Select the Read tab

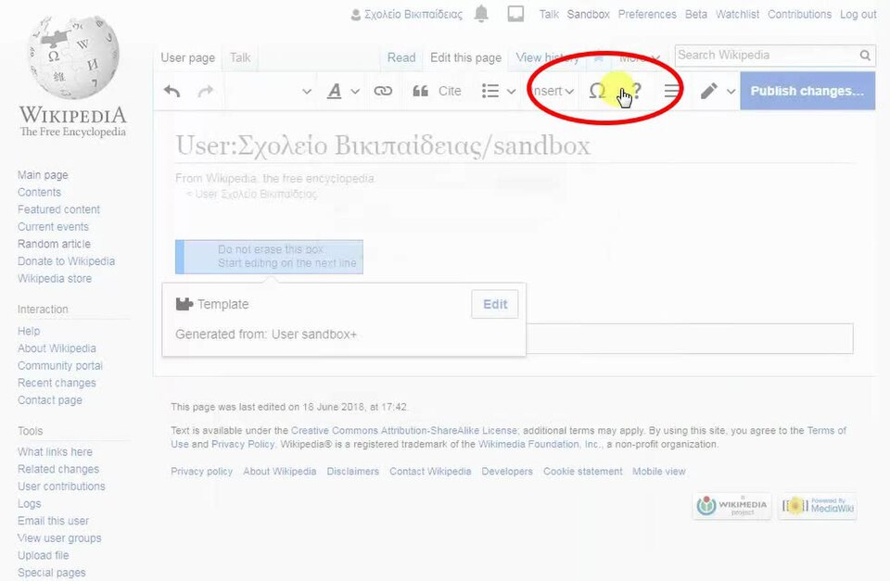(401, 57)
